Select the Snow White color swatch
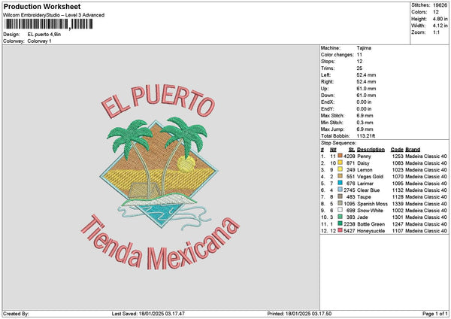This screenshot has height=319, width=451. (x=341, y=210)
